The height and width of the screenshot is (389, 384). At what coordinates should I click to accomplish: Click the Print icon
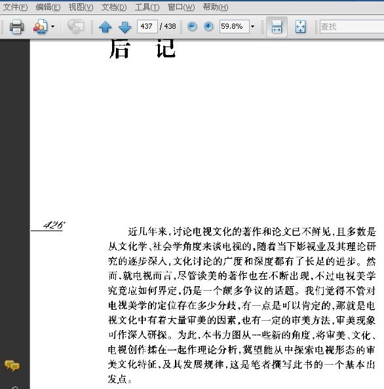click(x=16, y=27)
